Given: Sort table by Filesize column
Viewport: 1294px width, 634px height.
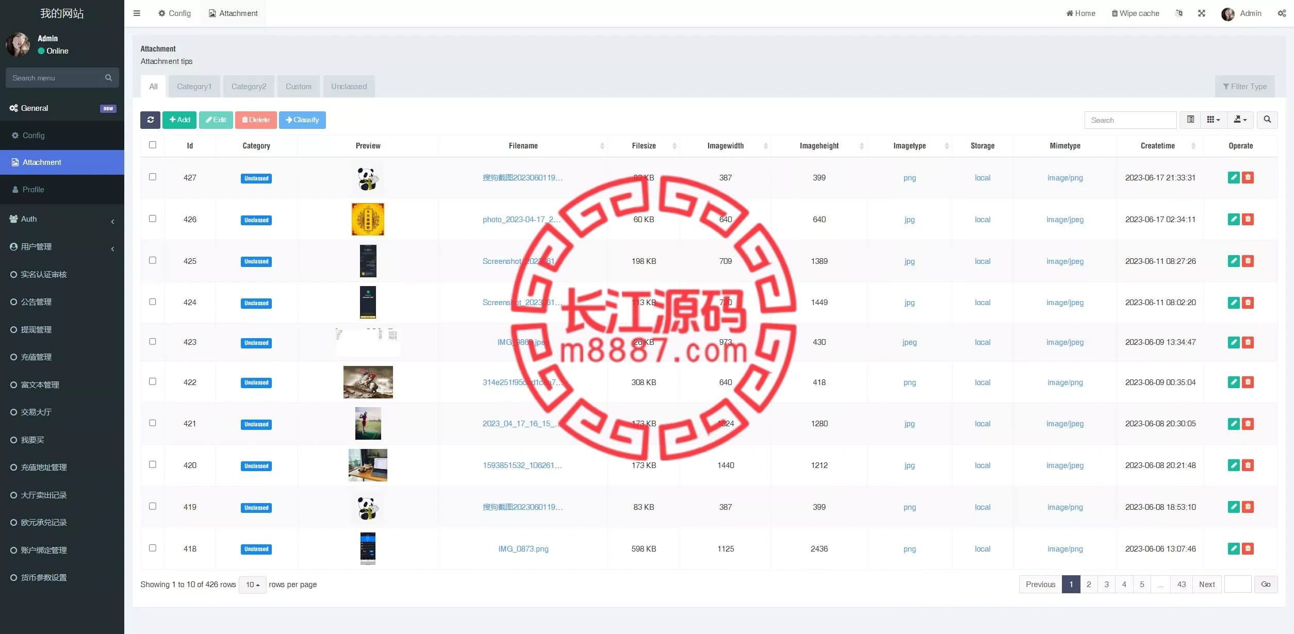Looking at the screenshot, I should coord(644,146).
